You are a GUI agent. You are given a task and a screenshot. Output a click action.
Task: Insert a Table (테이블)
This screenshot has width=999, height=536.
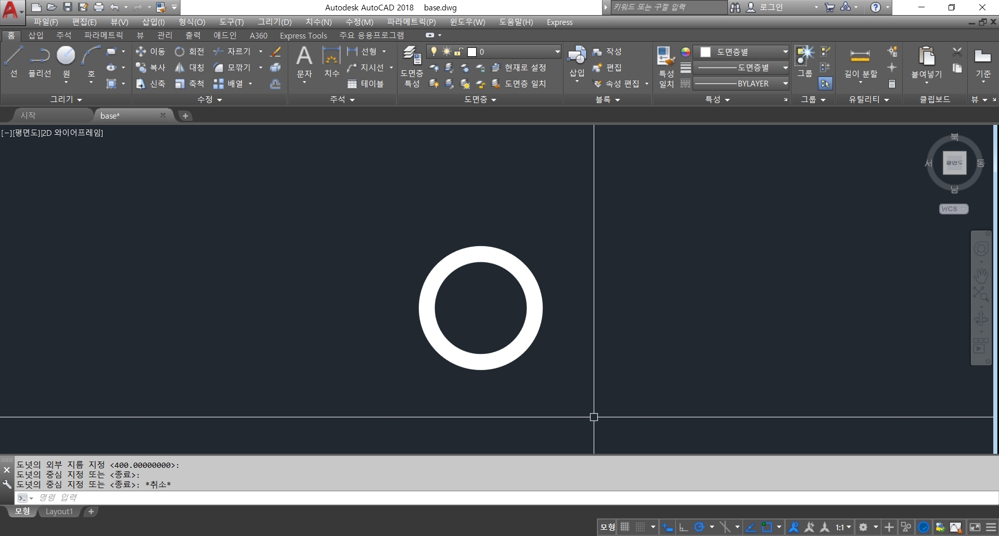[365, 84]
